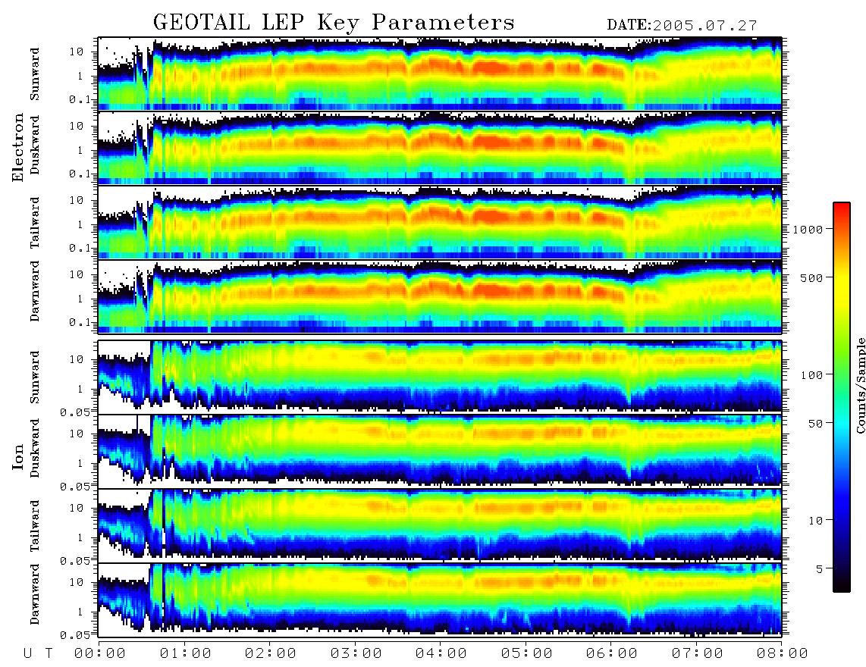Click the "01:00" time tick label
866x667 pixels.
point(186,653)
